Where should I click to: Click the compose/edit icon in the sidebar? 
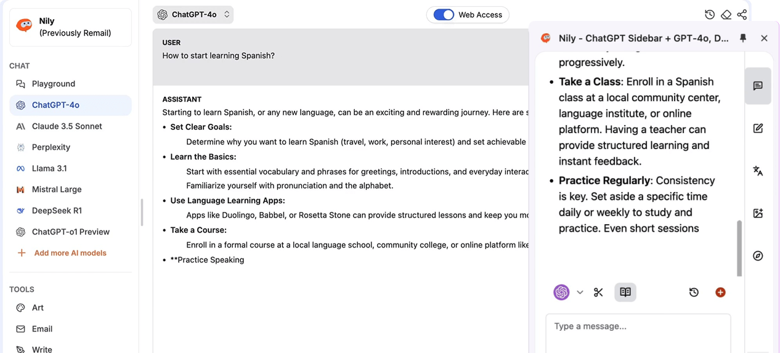pos(758,128)
